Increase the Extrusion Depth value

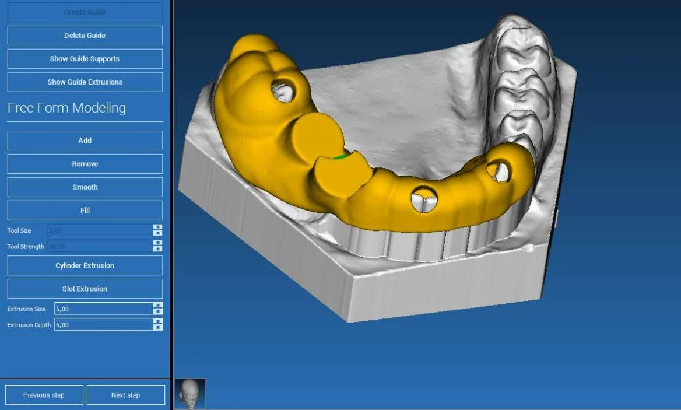point(158,321)
